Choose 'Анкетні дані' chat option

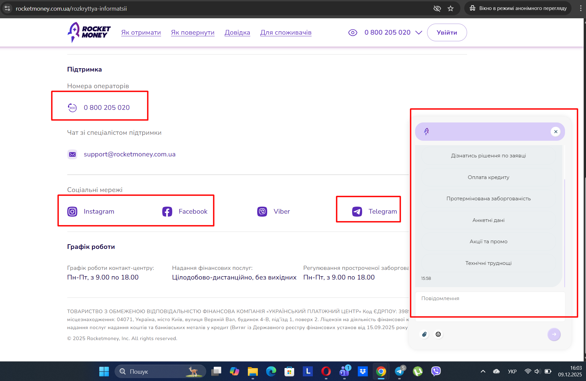[x=488, y=220]
